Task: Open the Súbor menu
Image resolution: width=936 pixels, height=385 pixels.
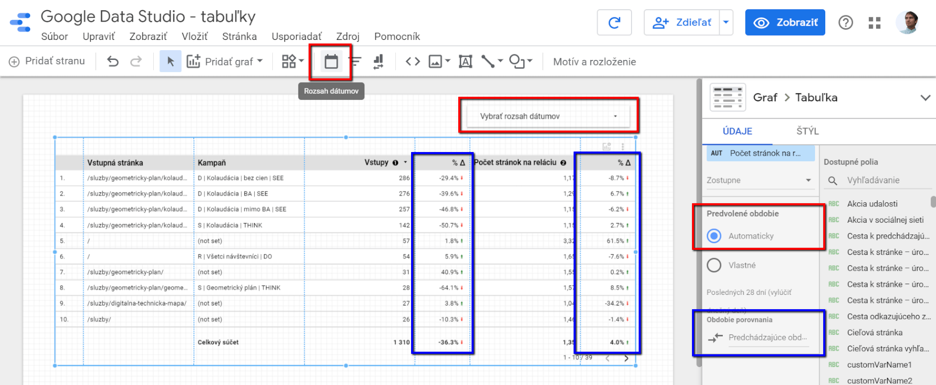Action: click(x=54, y=36)
